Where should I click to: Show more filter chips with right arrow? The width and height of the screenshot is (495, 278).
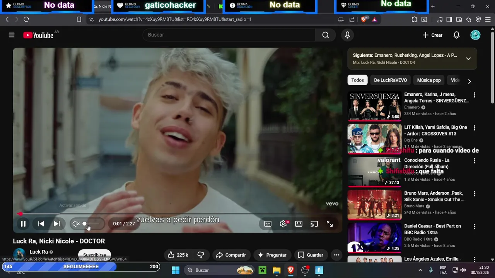[469, 81]
